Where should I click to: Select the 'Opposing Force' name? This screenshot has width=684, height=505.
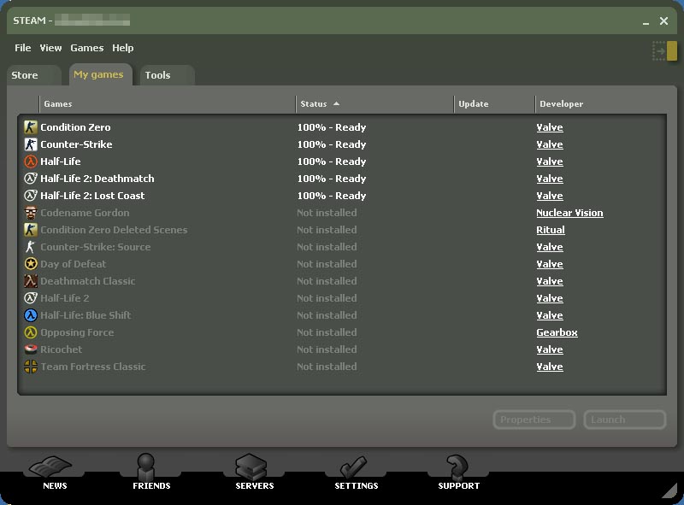click(77, 332)
